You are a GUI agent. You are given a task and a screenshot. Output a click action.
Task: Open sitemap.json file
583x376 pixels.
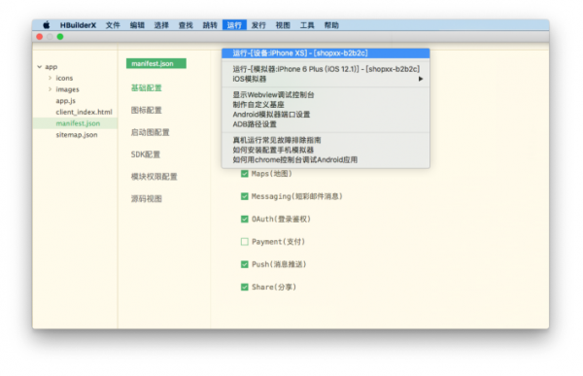click(77, 135)
